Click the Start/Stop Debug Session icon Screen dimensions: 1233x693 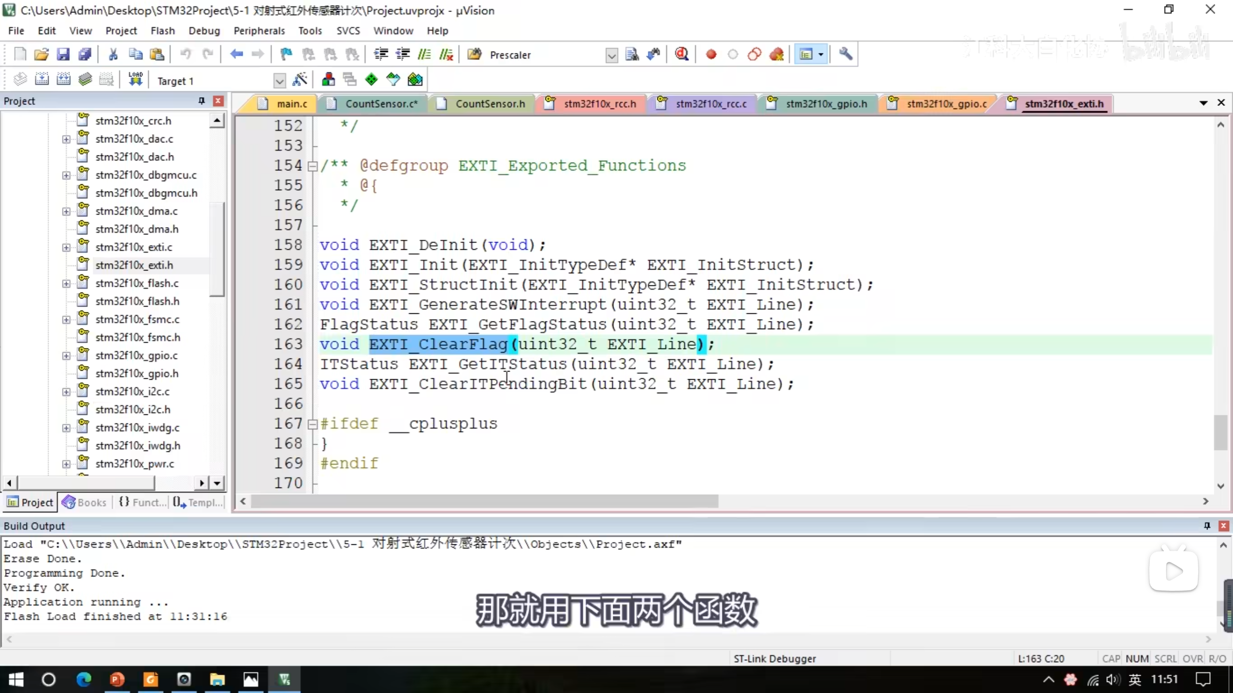(682, 54)
